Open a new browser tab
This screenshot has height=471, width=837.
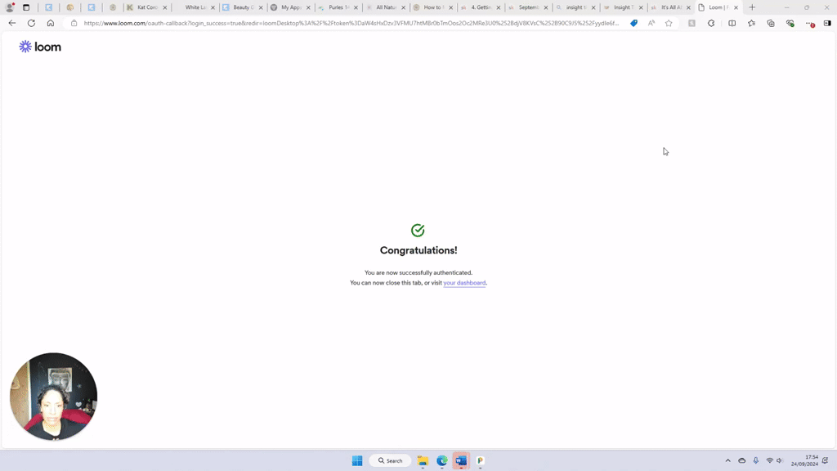[x=752, y=7]
